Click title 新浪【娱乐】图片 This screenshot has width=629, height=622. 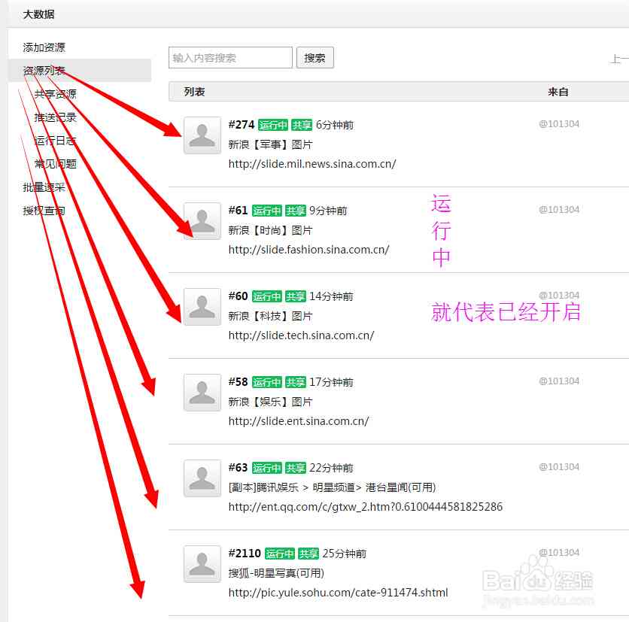(x=270, y=402)
